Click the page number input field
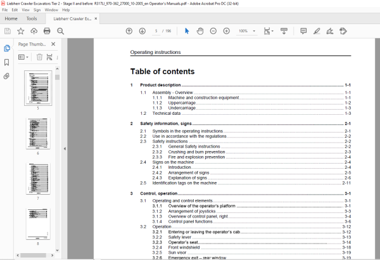This screenshot has height=260, width=380. pyautogui.click(x=156, y=31)
